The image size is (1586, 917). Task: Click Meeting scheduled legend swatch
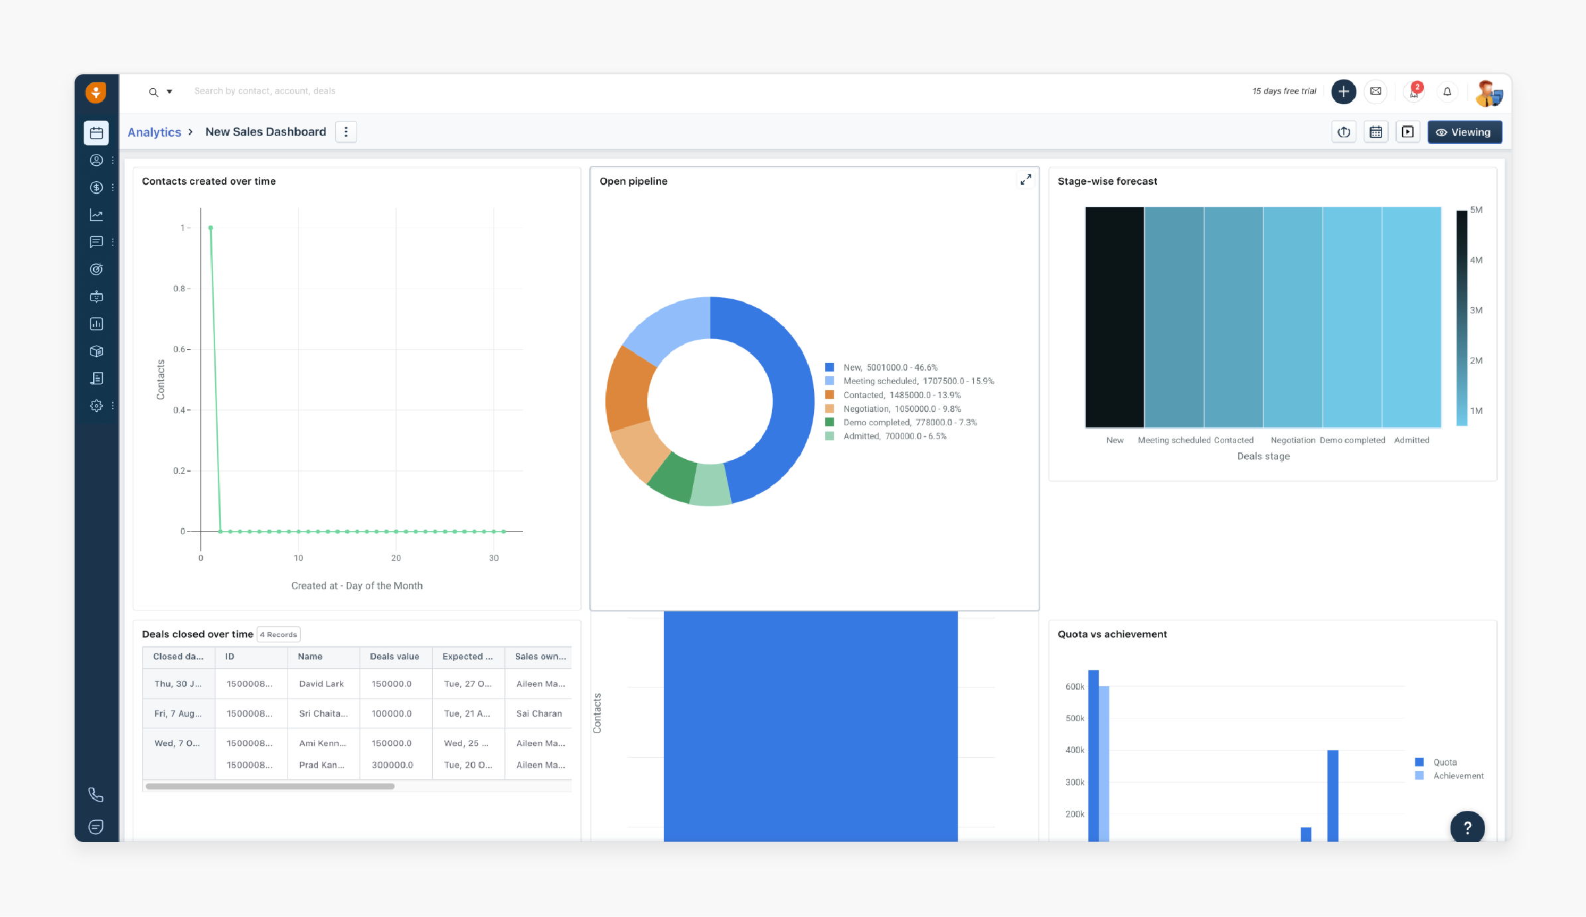tap(829, 381)
